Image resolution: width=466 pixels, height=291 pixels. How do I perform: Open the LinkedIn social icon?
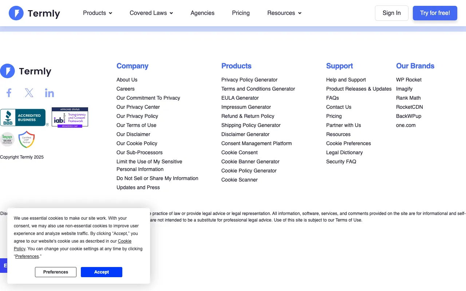(x=50, y=92)
